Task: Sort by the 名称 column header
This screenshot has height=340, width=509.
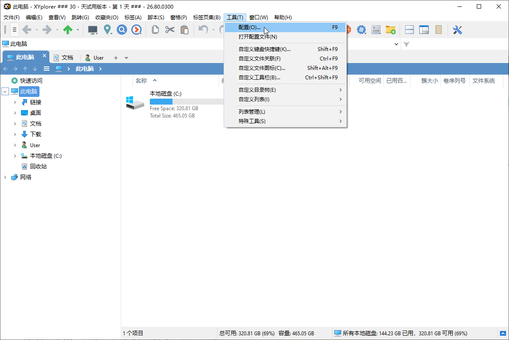Action: pos(141,81)
